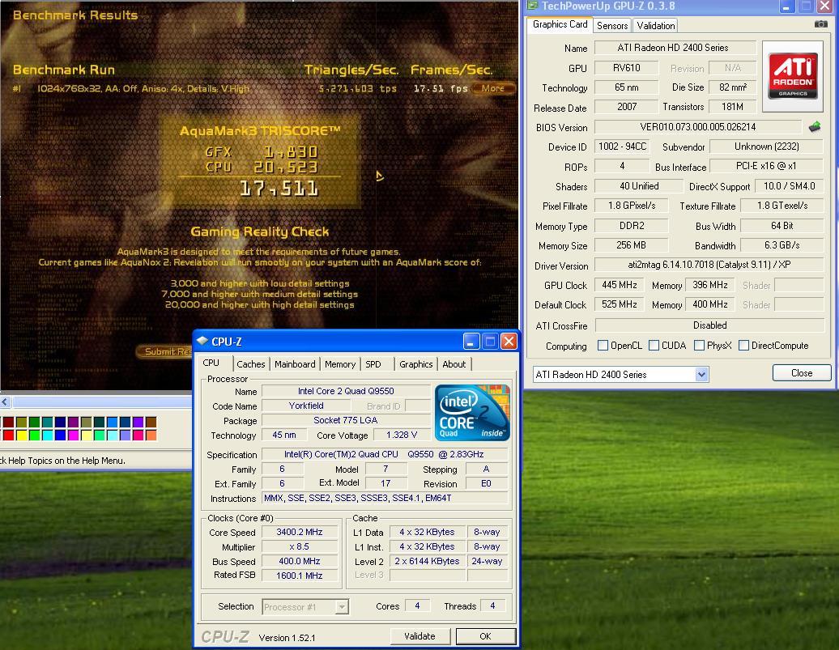Minimize the CPU-Z window

point(471,341)
